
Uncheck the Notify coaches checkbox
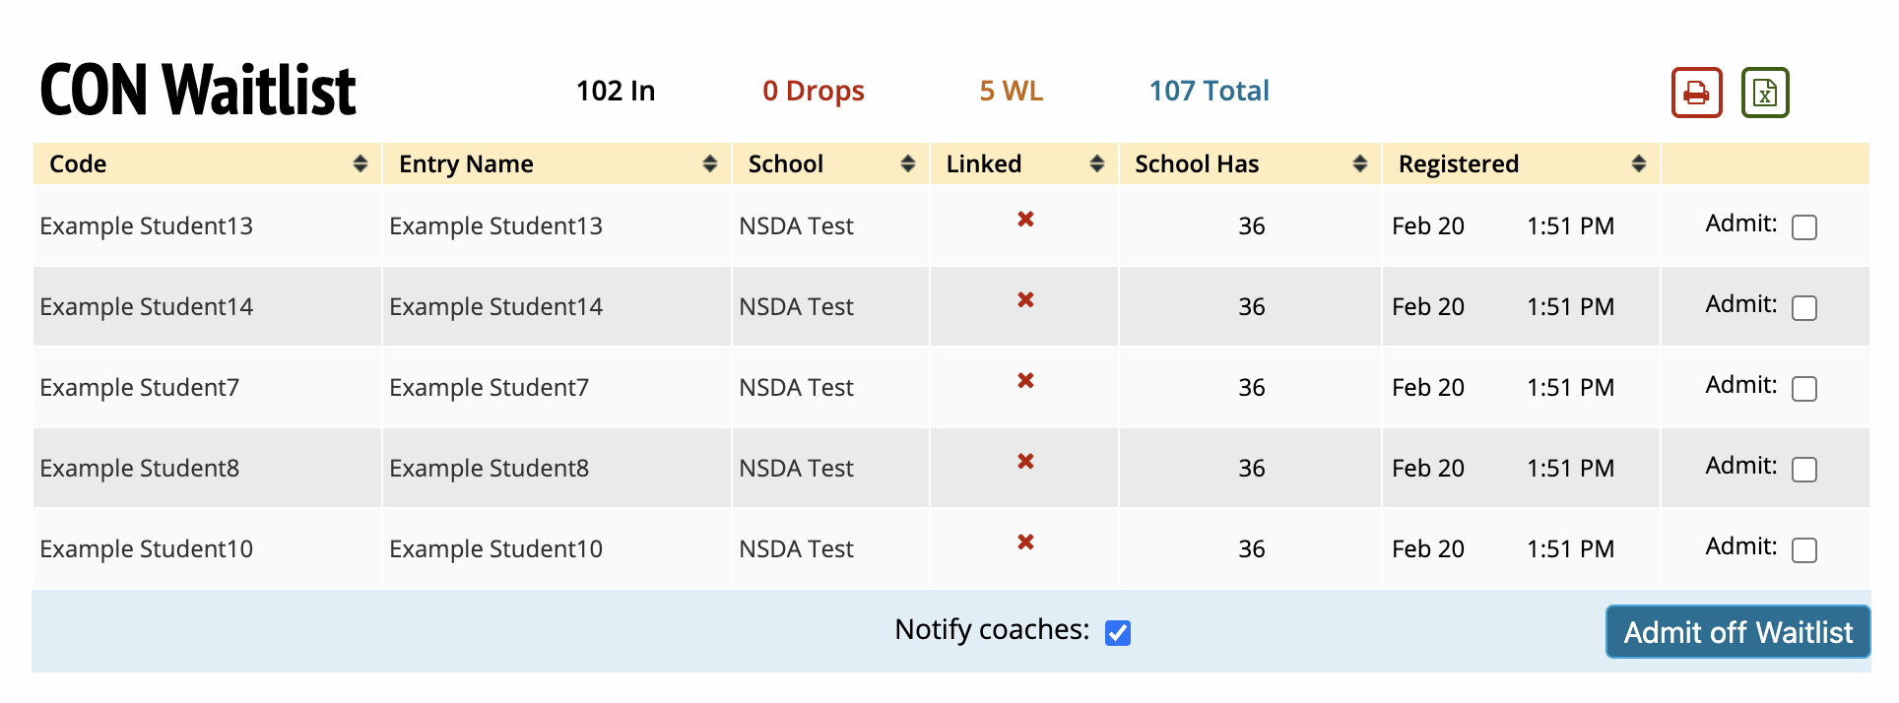point(1117,633)
